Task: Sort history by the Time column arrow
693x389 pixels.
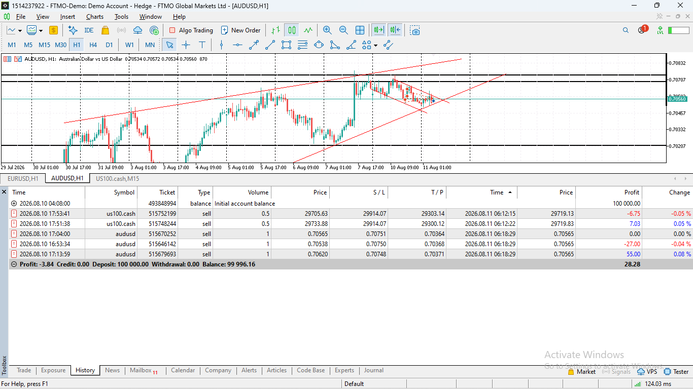Action: coord(510,192)
